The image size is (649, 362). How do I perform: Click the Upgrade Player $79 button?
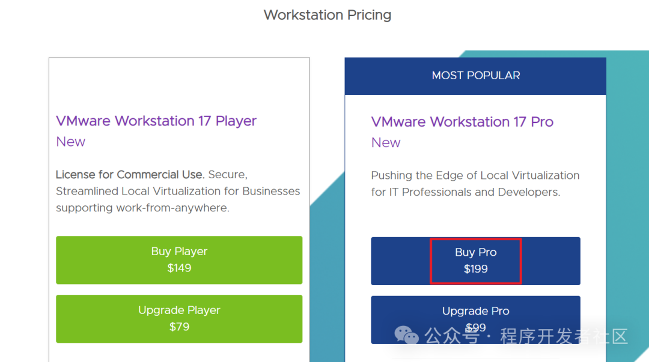point(179,319)
